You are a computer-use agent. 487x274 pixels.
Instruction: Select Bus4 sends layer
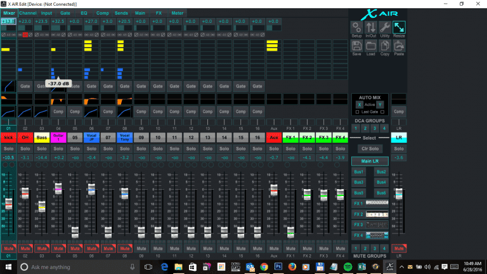[381, 183]
